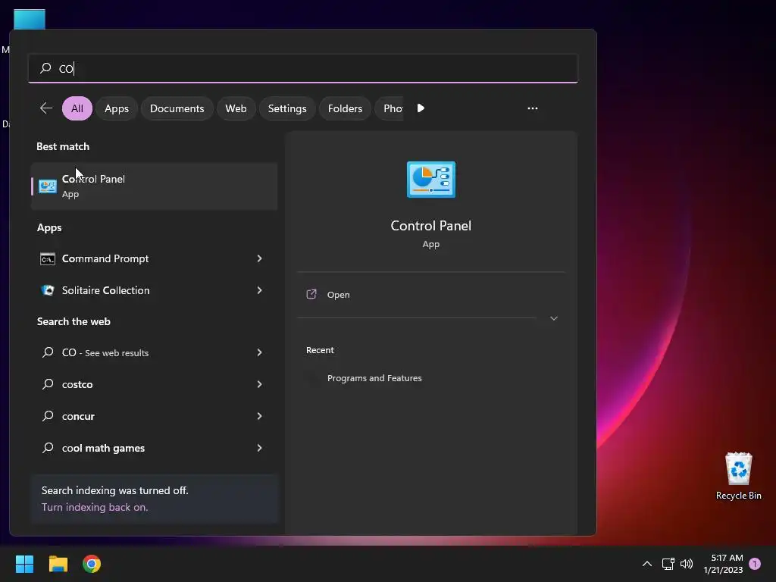Viewport: 776px width, 582px height.
Task: Click the magnifier icon beside concur
Action: pyautogui.click(x=48, y=416)
